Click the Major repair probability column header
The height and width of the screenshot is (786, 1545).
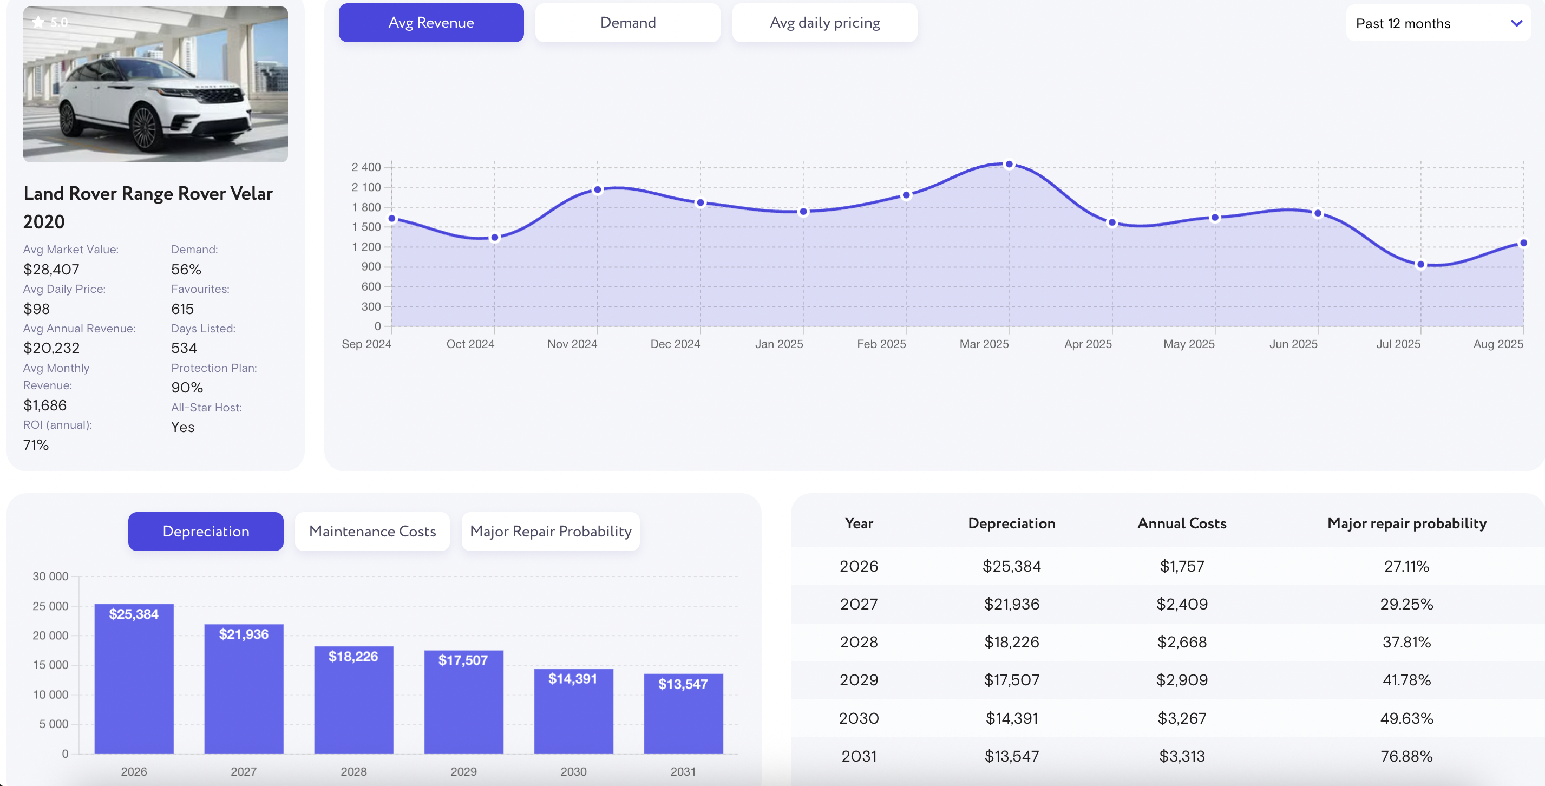tap(1406, 523)
